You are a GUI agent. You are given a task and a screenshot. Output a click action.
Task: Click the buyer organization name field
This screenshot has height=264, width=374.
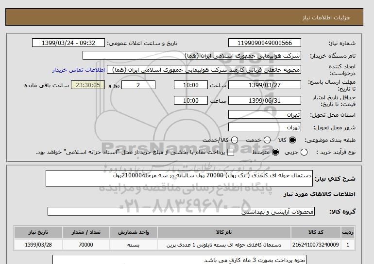pos(192,55)
